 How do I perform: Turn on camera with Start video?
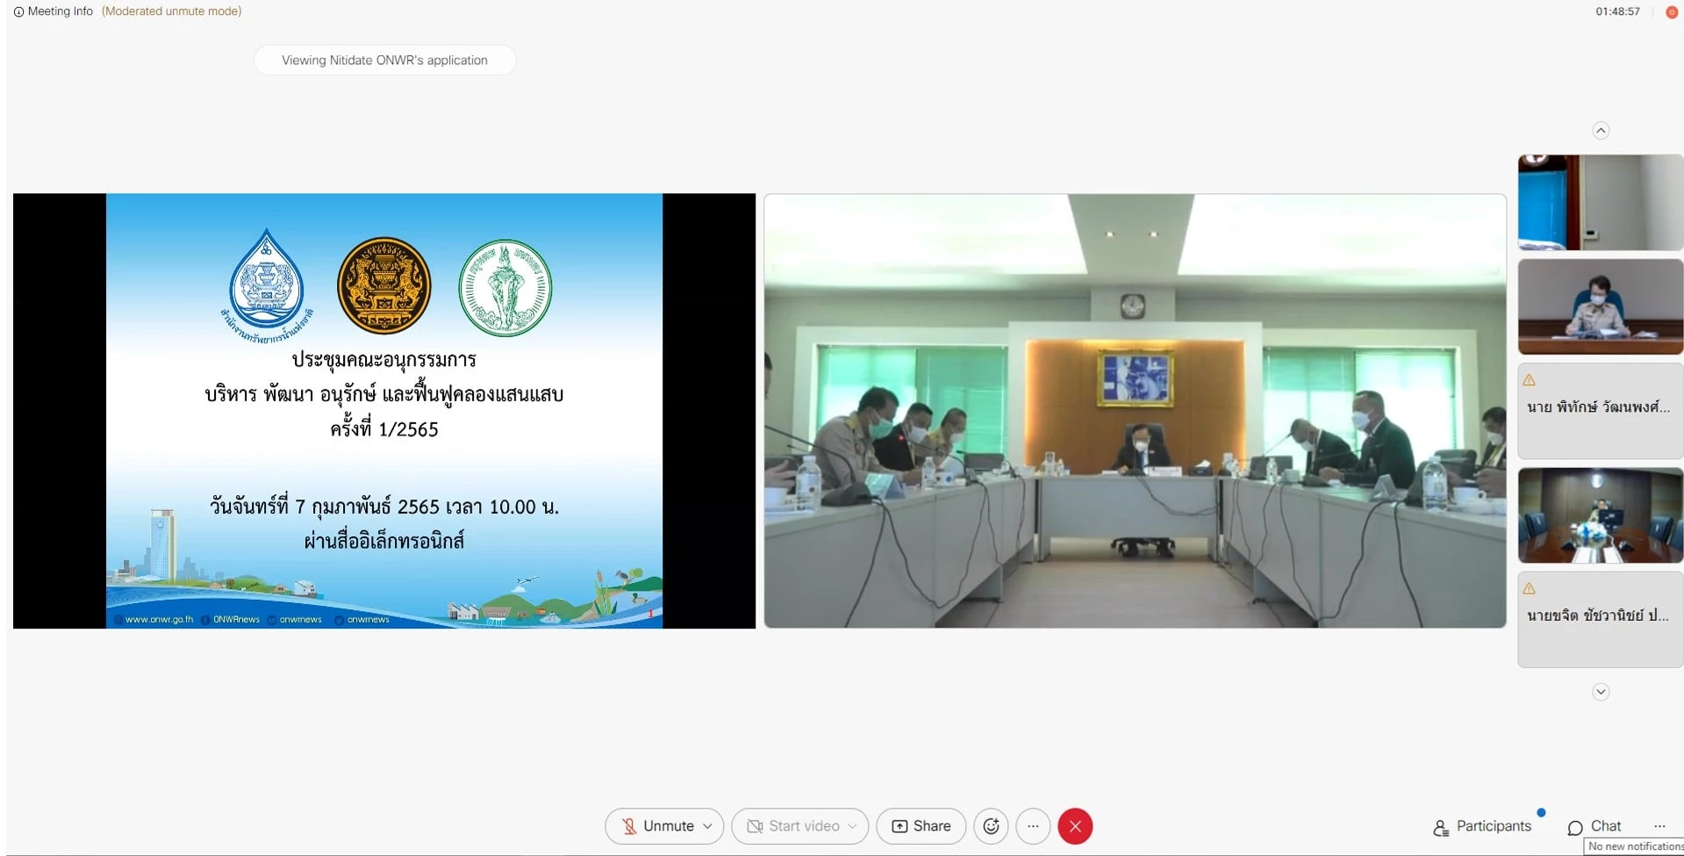click(x=792, y=826)
